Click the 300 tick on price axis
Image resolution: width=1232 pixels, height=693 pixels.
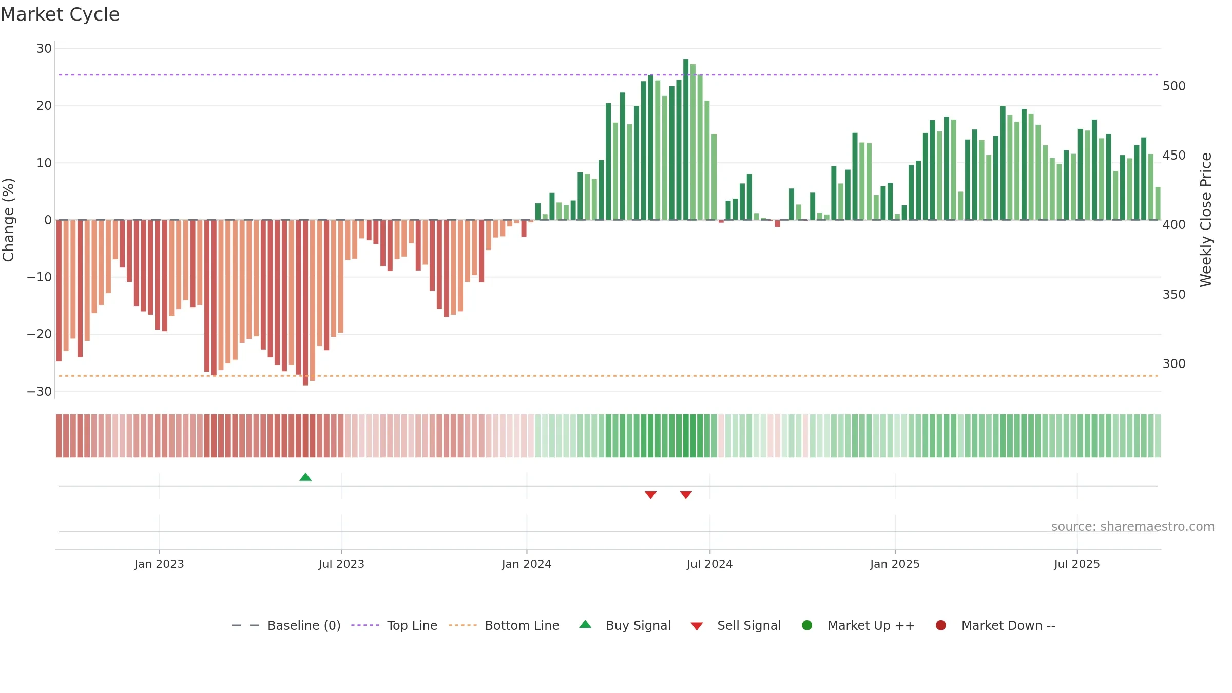(1174, 364)
